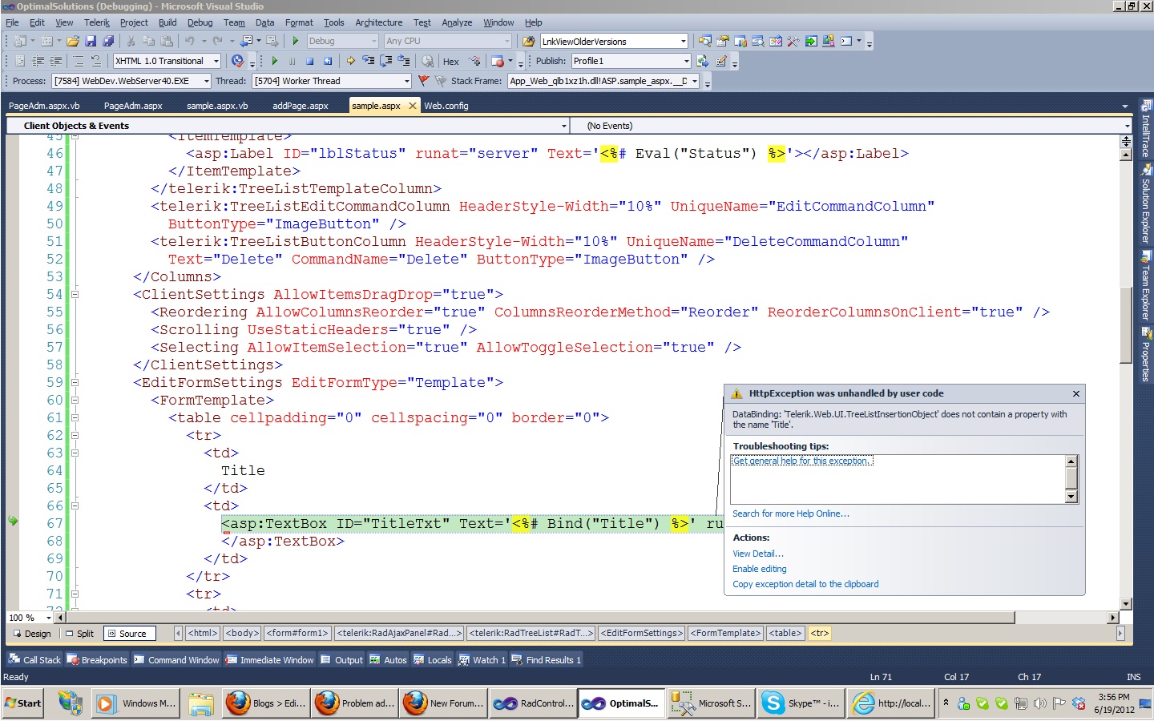Screen dimensions: 1154x721
Task: Click 'Search for more Help Online' link
Action: pyautogui.click(x=791, y=514)
